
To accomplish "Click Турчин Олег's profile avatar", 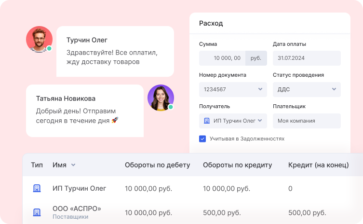I will pos(39,39).
